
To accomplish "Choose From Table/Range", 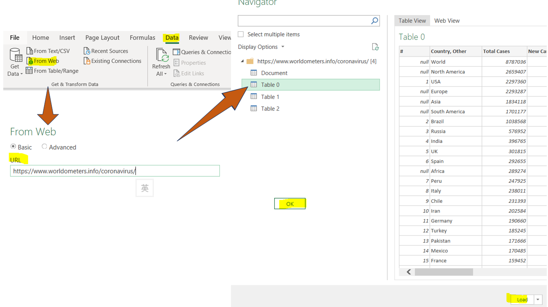I will pyautogui.click(x=52, y=71).
